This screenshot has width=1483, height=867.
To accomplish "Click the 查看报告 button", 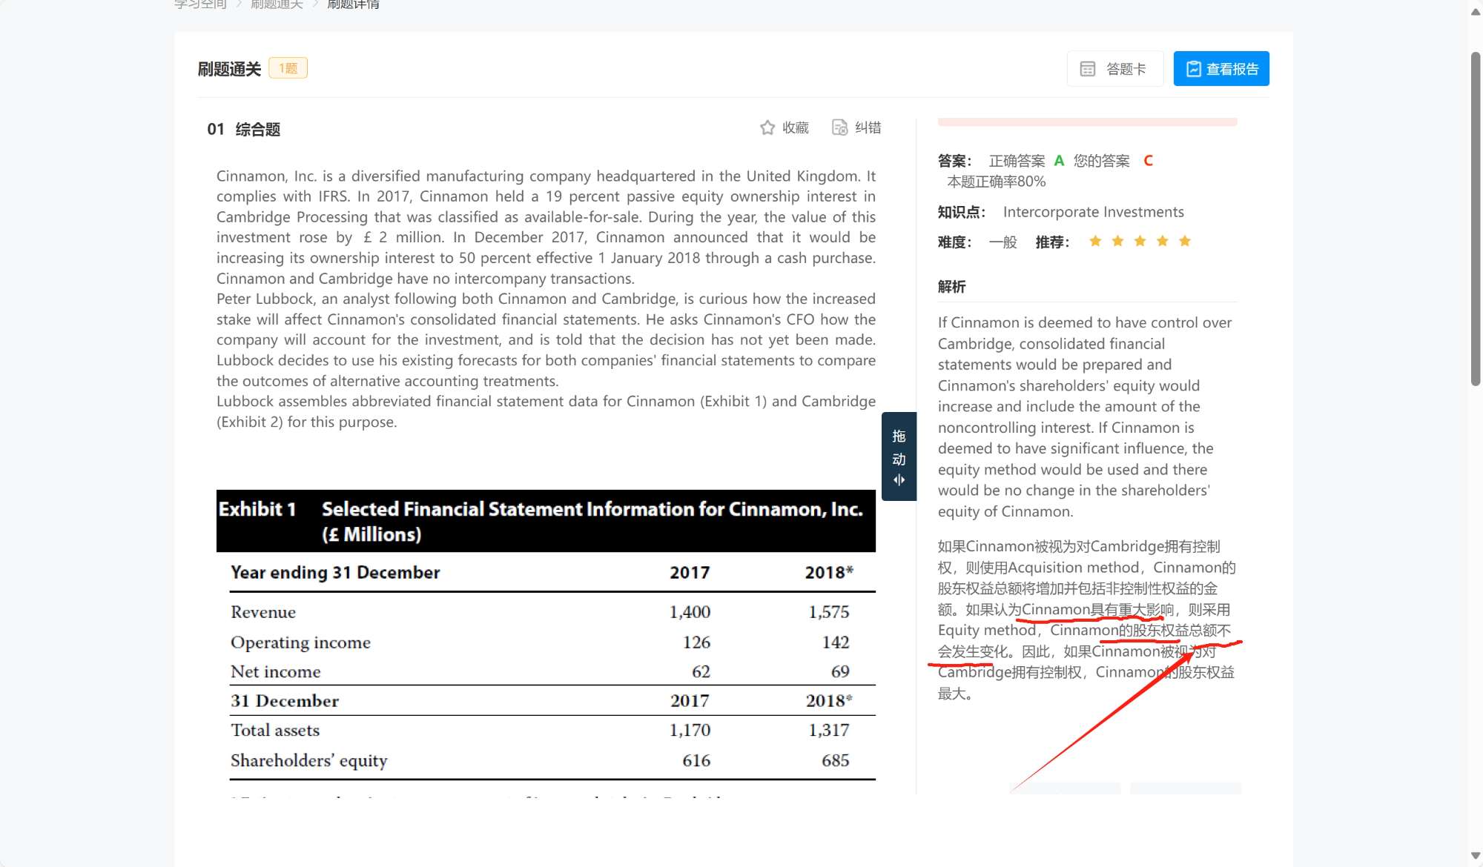I will coord(1221,69).
